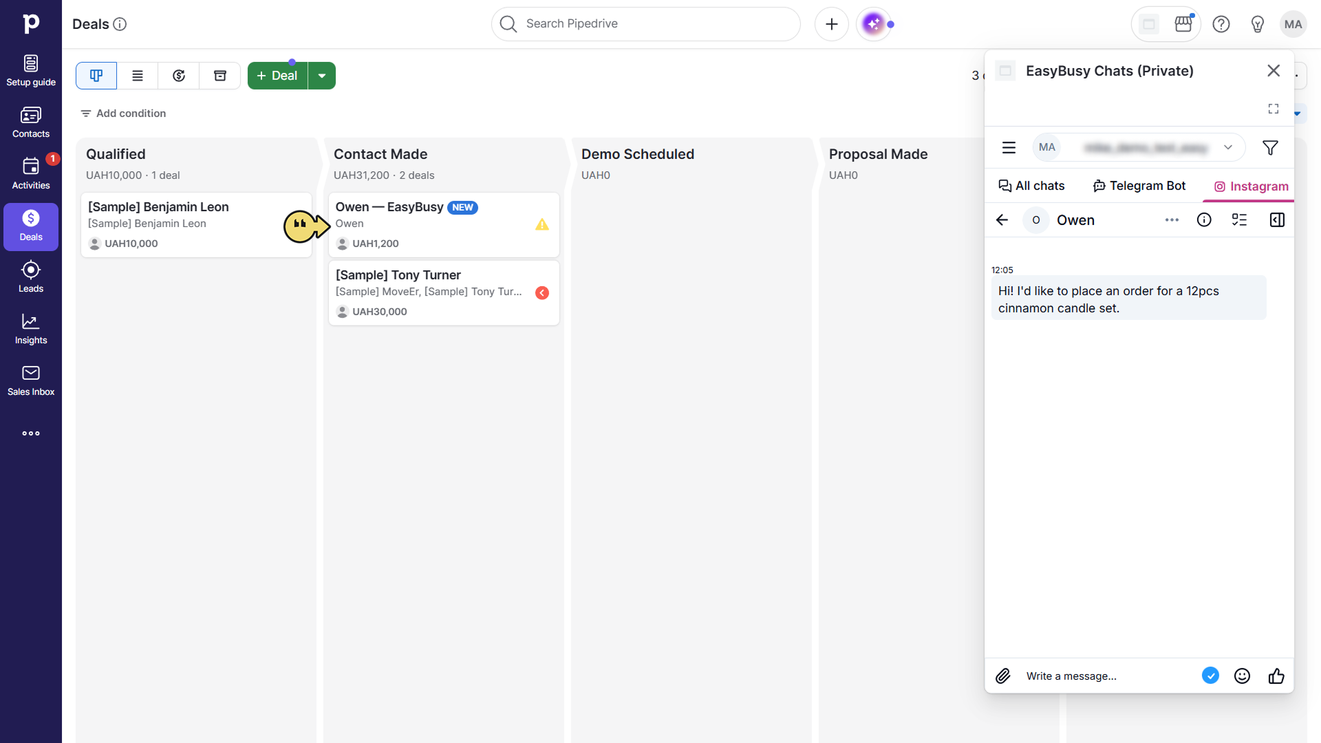1321x743 pixels.
Task: Switch to pipeline board view
Action: pyautogui.click(x=96, y=76)
